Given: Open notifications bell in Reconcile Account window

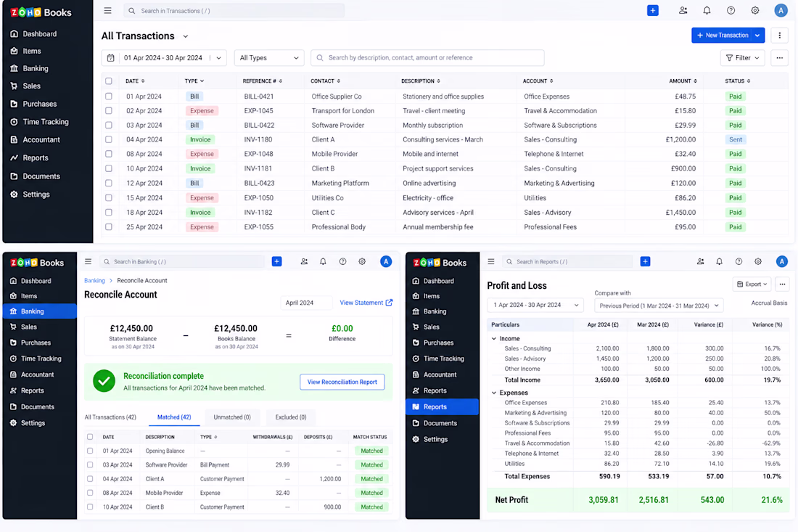Looking at the screenshot, I should tap(323, 262).
